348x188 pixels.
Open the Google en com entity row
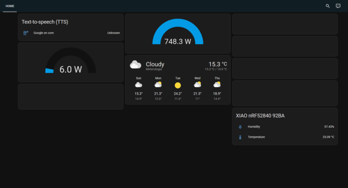click(x=71, y=33)
